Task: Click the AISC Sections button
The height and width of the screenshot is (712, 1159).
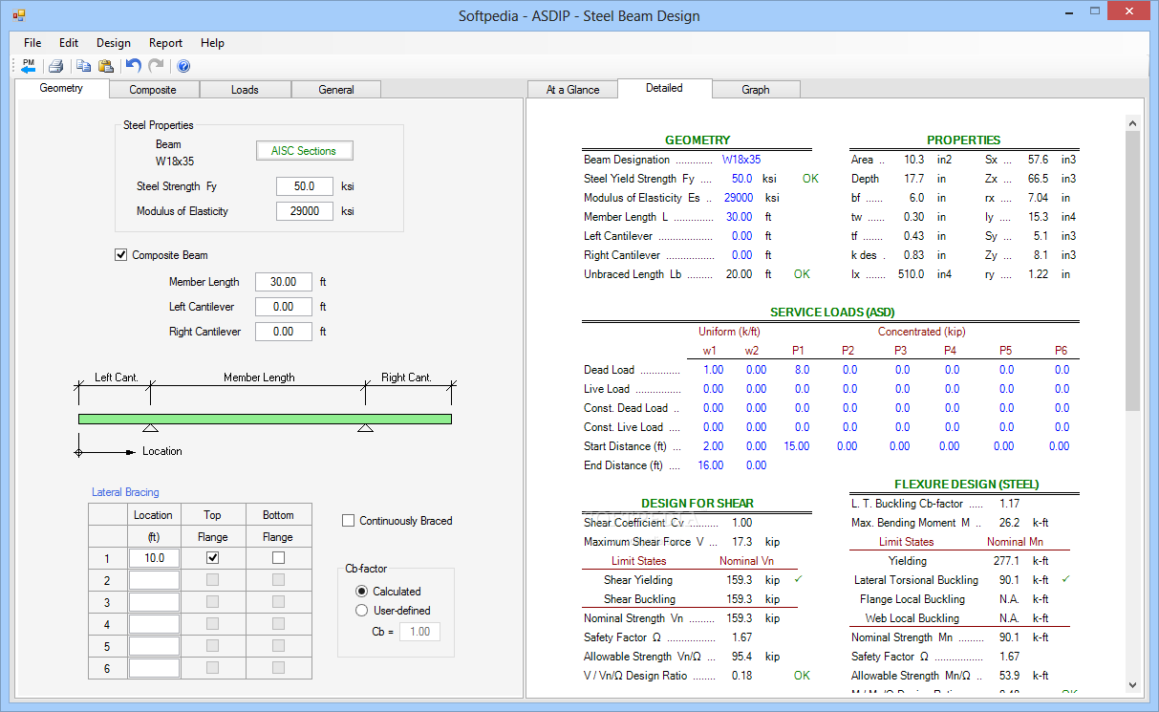Action: [304, 151]
